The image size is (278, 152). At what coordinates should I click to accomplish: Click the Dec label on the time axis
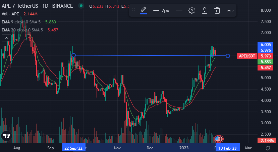click(150, 148)
